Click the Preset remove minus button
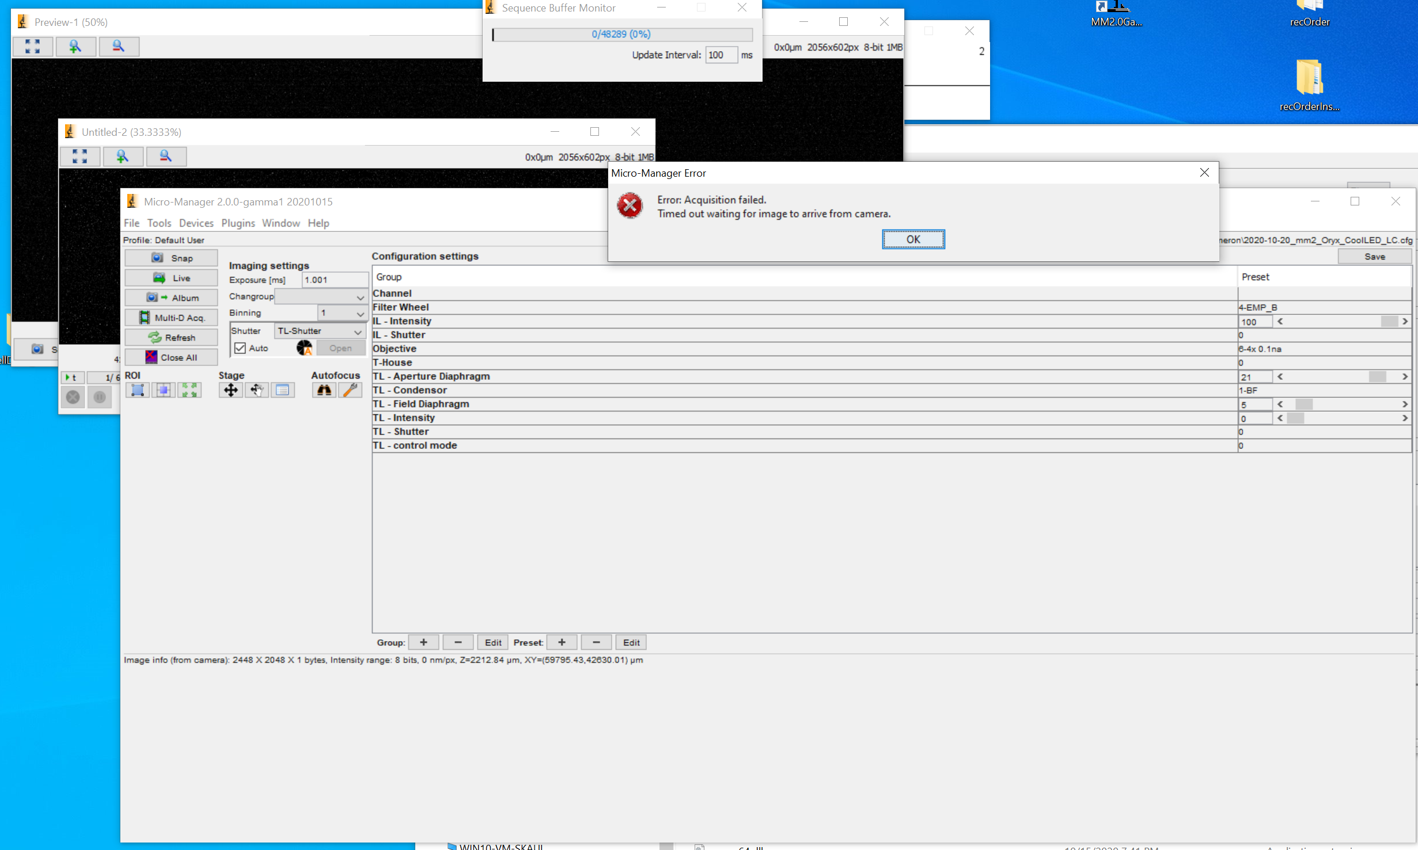 pyautogui.click(x=596, y=642)
